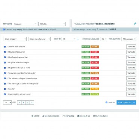Click Translate for 'Mug The best is yet to come'
The height and width of the screenshot is (139, 139).
(x=131, y=68)
